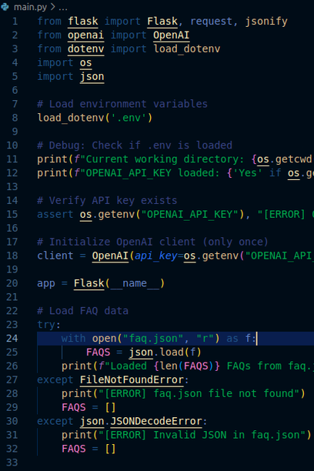Click the breadcrumb ellipsis after main.py
The image size is (314, 471).
63,7
